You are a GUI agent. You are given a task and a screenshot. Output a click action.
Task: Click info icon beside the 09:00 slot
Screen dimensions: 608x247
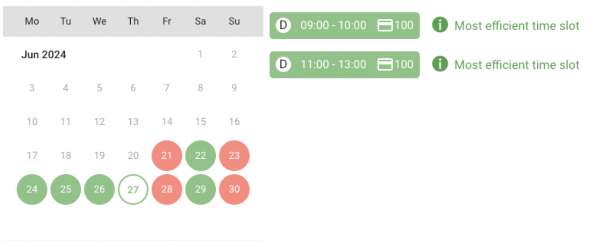coord(440,25)
